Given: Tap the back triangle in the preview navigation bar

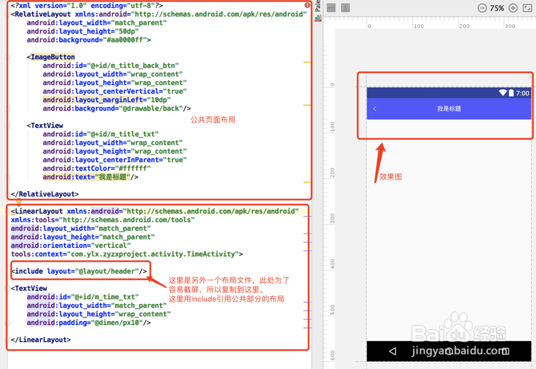Looking at the screenshot, I should point(393,351).
